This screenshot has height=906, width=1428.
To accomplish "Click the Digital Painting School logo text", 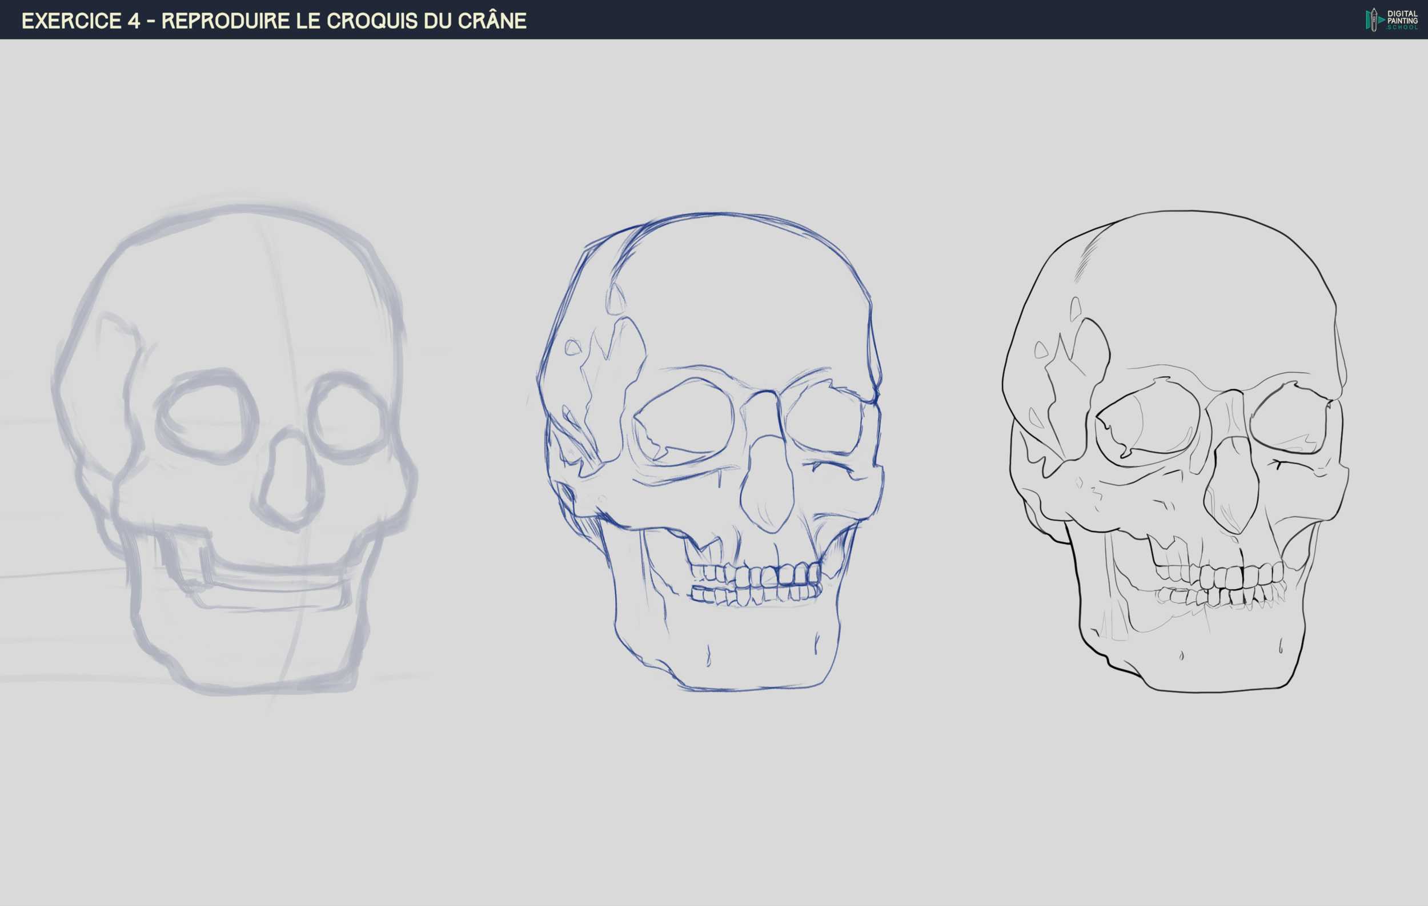I will click(1402, 19).
